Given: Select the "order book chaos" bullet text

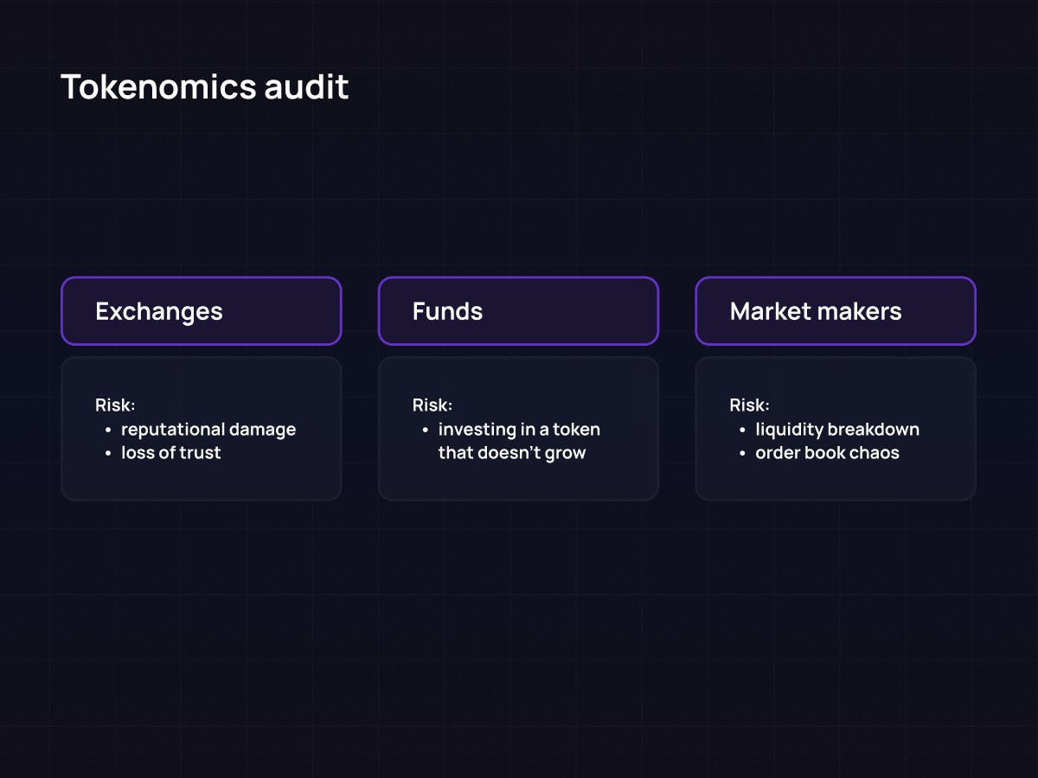Looking at the screenshot, I should [827, 453].
